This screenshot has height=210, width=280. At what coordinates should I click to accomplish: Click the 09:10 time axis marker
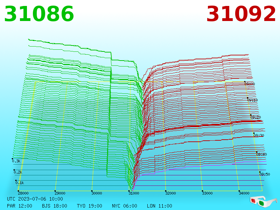click(x=252, y=100)
